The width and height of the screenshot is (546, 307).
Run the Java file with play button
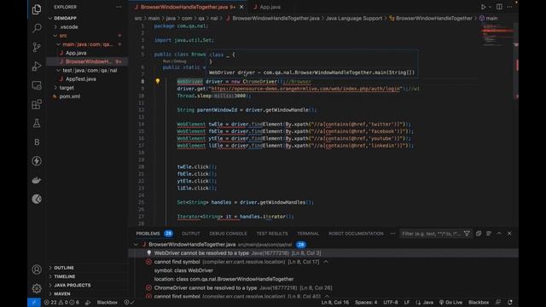tap(483, 7)
